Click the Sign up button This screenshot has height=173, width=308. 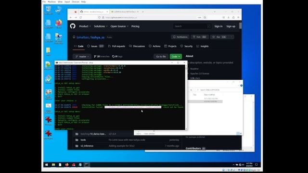coord(231,26)
